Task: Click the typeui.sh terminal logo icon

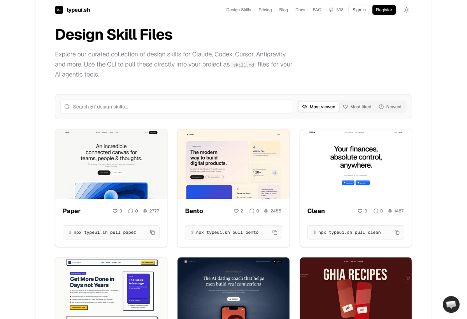Action: point(59,10)
